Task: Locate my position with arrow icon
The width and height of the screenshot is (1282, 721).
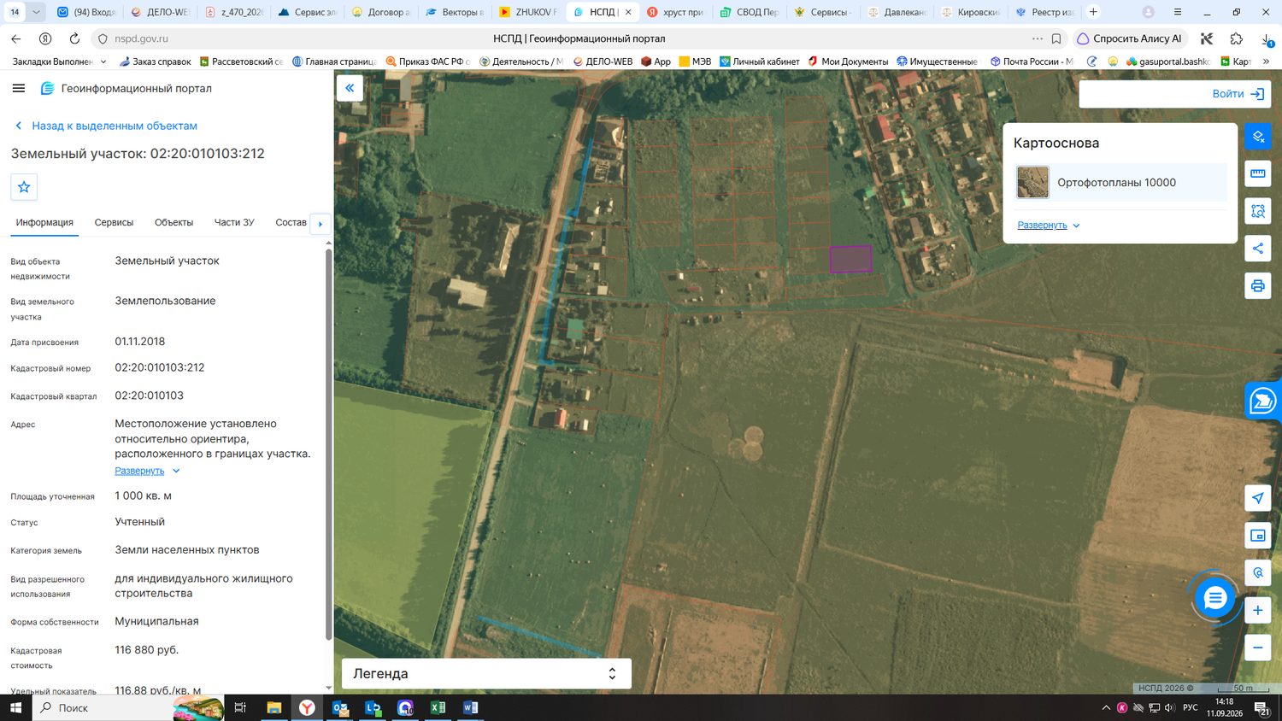Action: click(x=1258, y=498)
